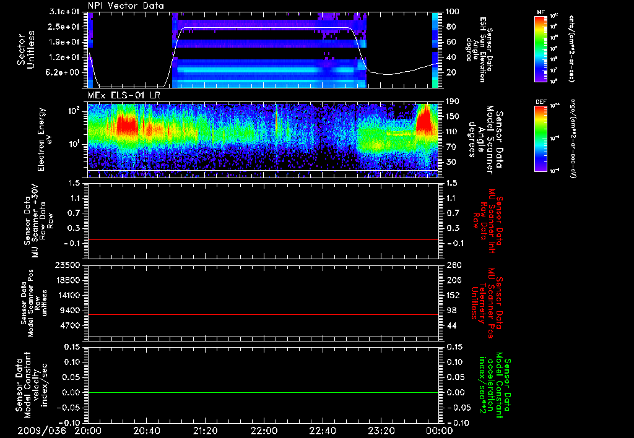Click the "23500" left tick label

coord(67,265)
